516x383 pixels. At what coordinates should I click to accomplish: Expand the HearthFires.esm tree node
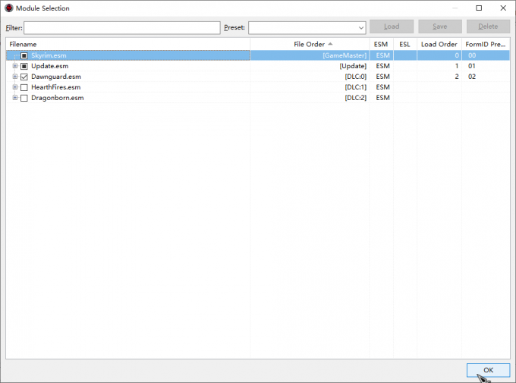tap(15, 87)
